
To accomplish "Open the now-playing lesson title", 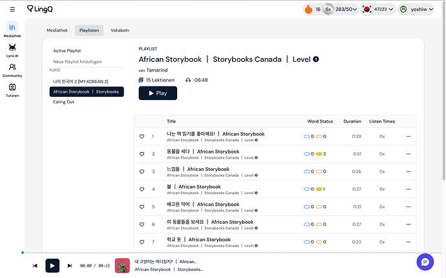I will pyautogui.click(x=165, y=261).
